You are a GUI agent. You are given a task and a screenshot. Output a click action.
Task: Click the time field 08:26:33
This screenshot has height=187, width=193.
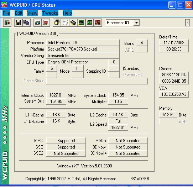pos(174,49)
